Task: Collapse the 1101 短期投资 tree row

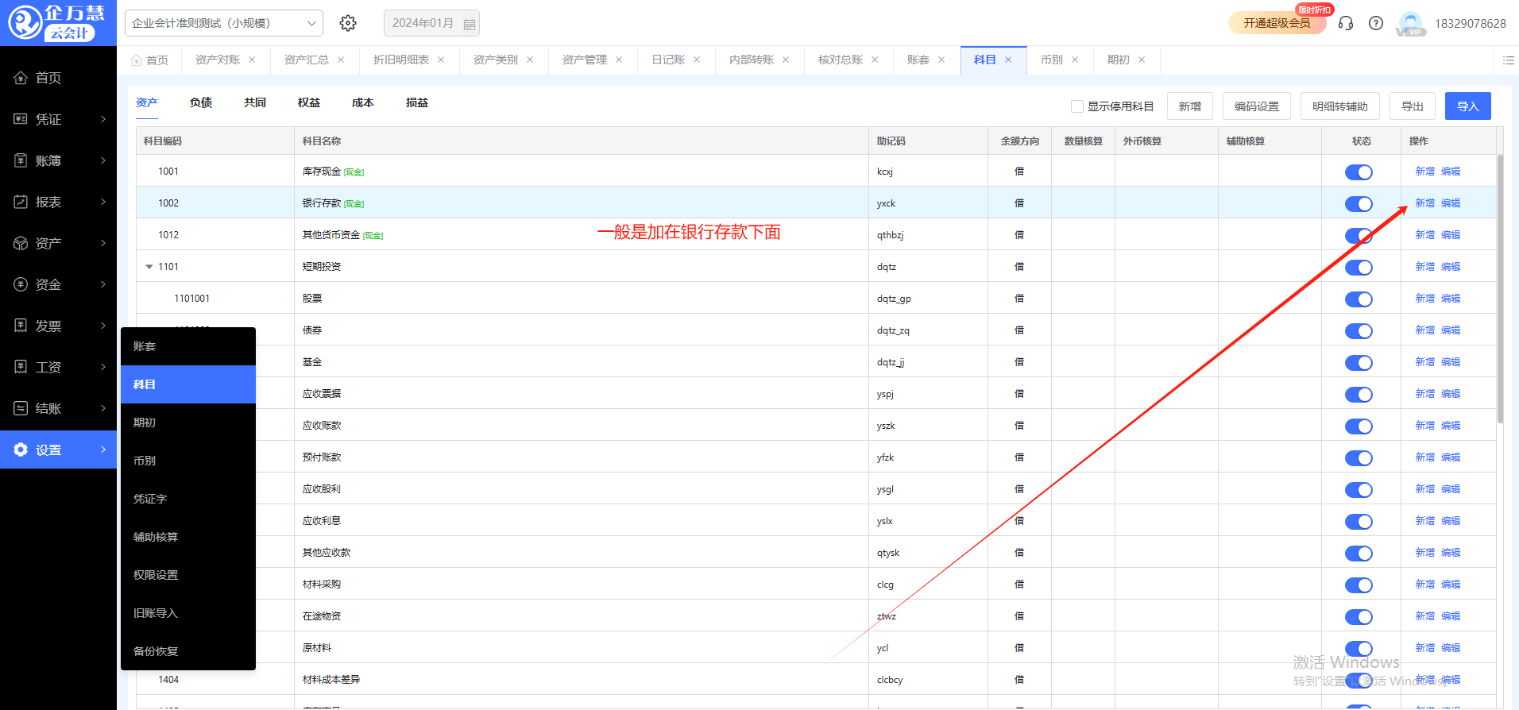Action: point(149,267)
